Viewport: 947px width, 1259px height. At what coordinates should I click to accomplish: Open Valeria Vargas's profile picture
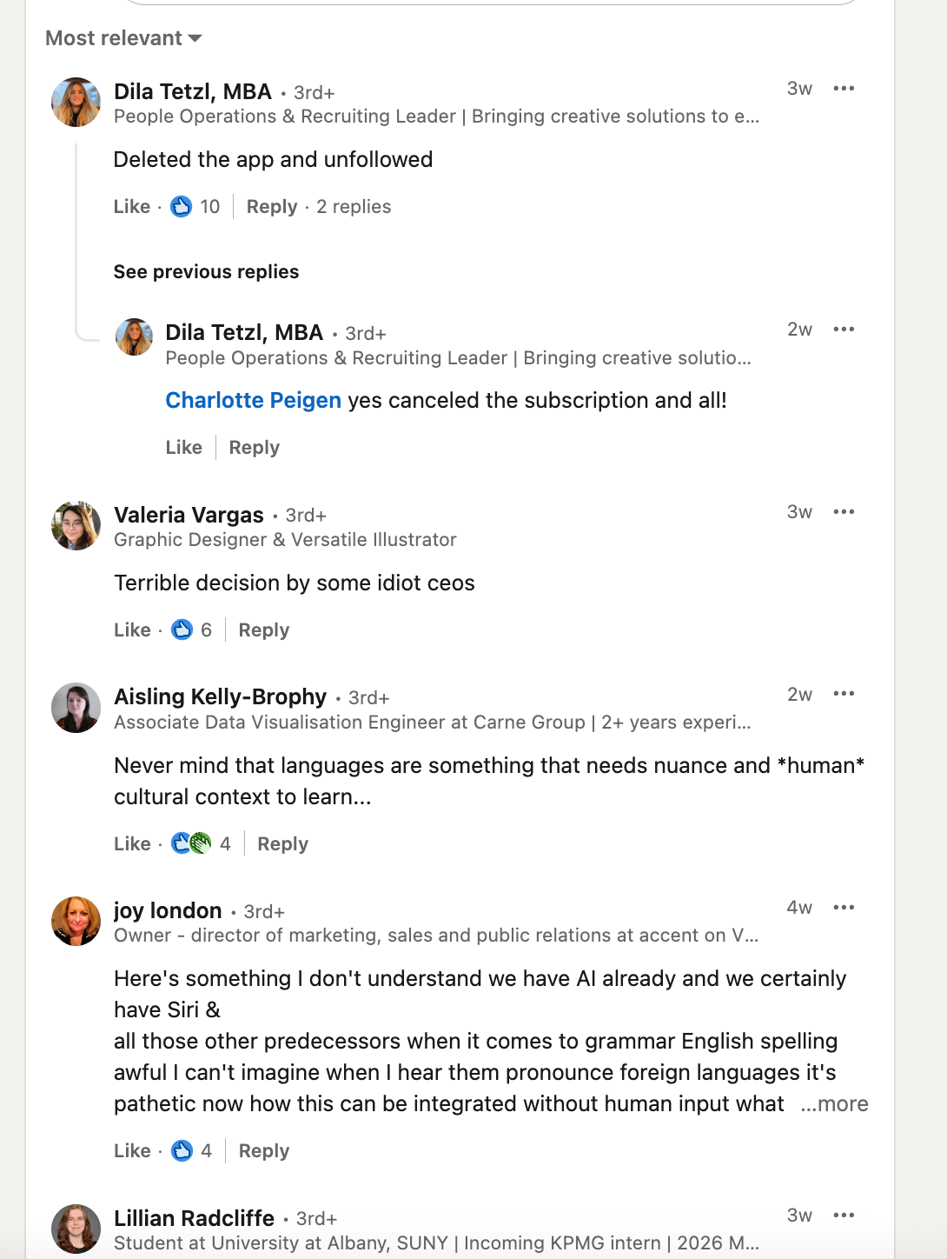pos(76,525)
